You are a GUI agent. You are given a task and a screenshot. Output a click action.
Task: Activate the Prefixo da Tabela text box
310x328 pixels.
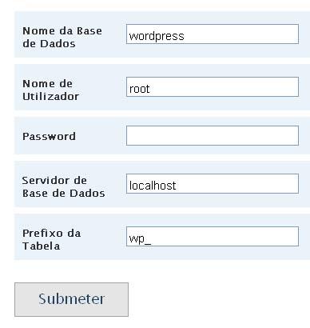point(213,237)
